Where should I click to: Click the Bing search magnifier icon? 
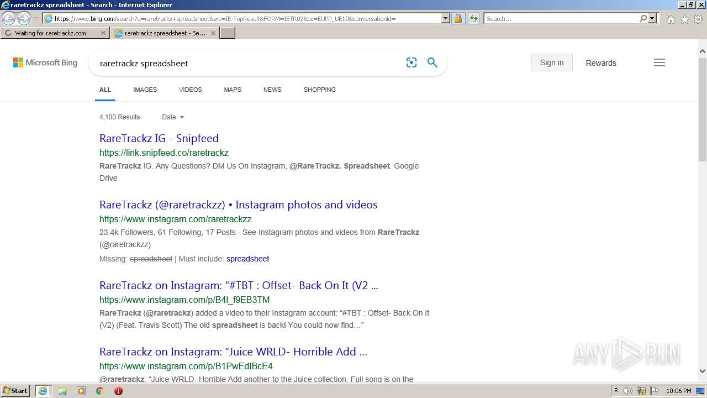[432, 62]
